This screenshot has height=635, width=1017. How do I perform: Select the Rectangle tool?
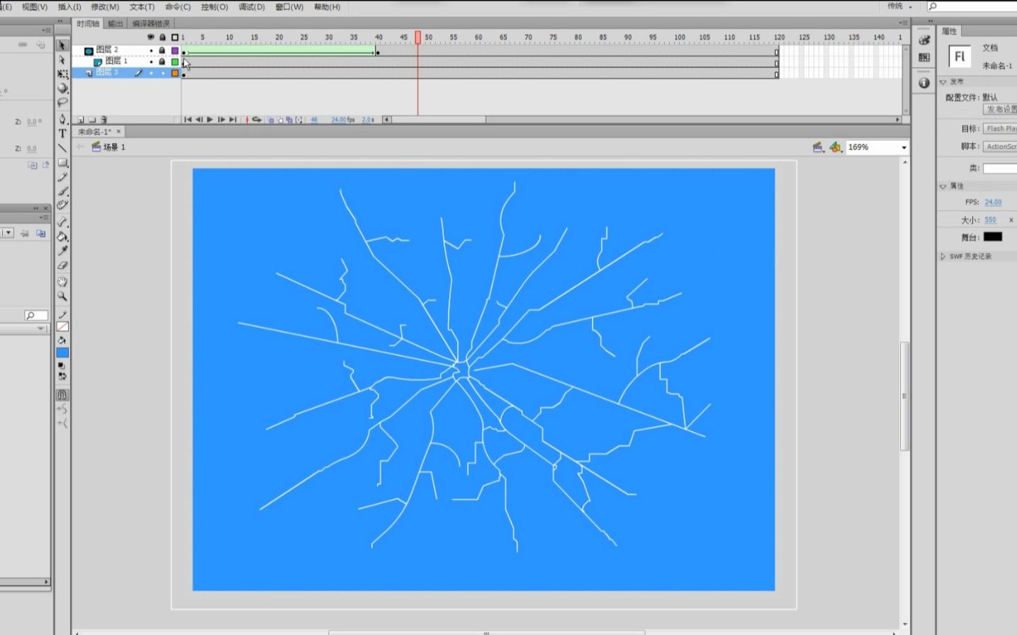(x=62, y=163)
